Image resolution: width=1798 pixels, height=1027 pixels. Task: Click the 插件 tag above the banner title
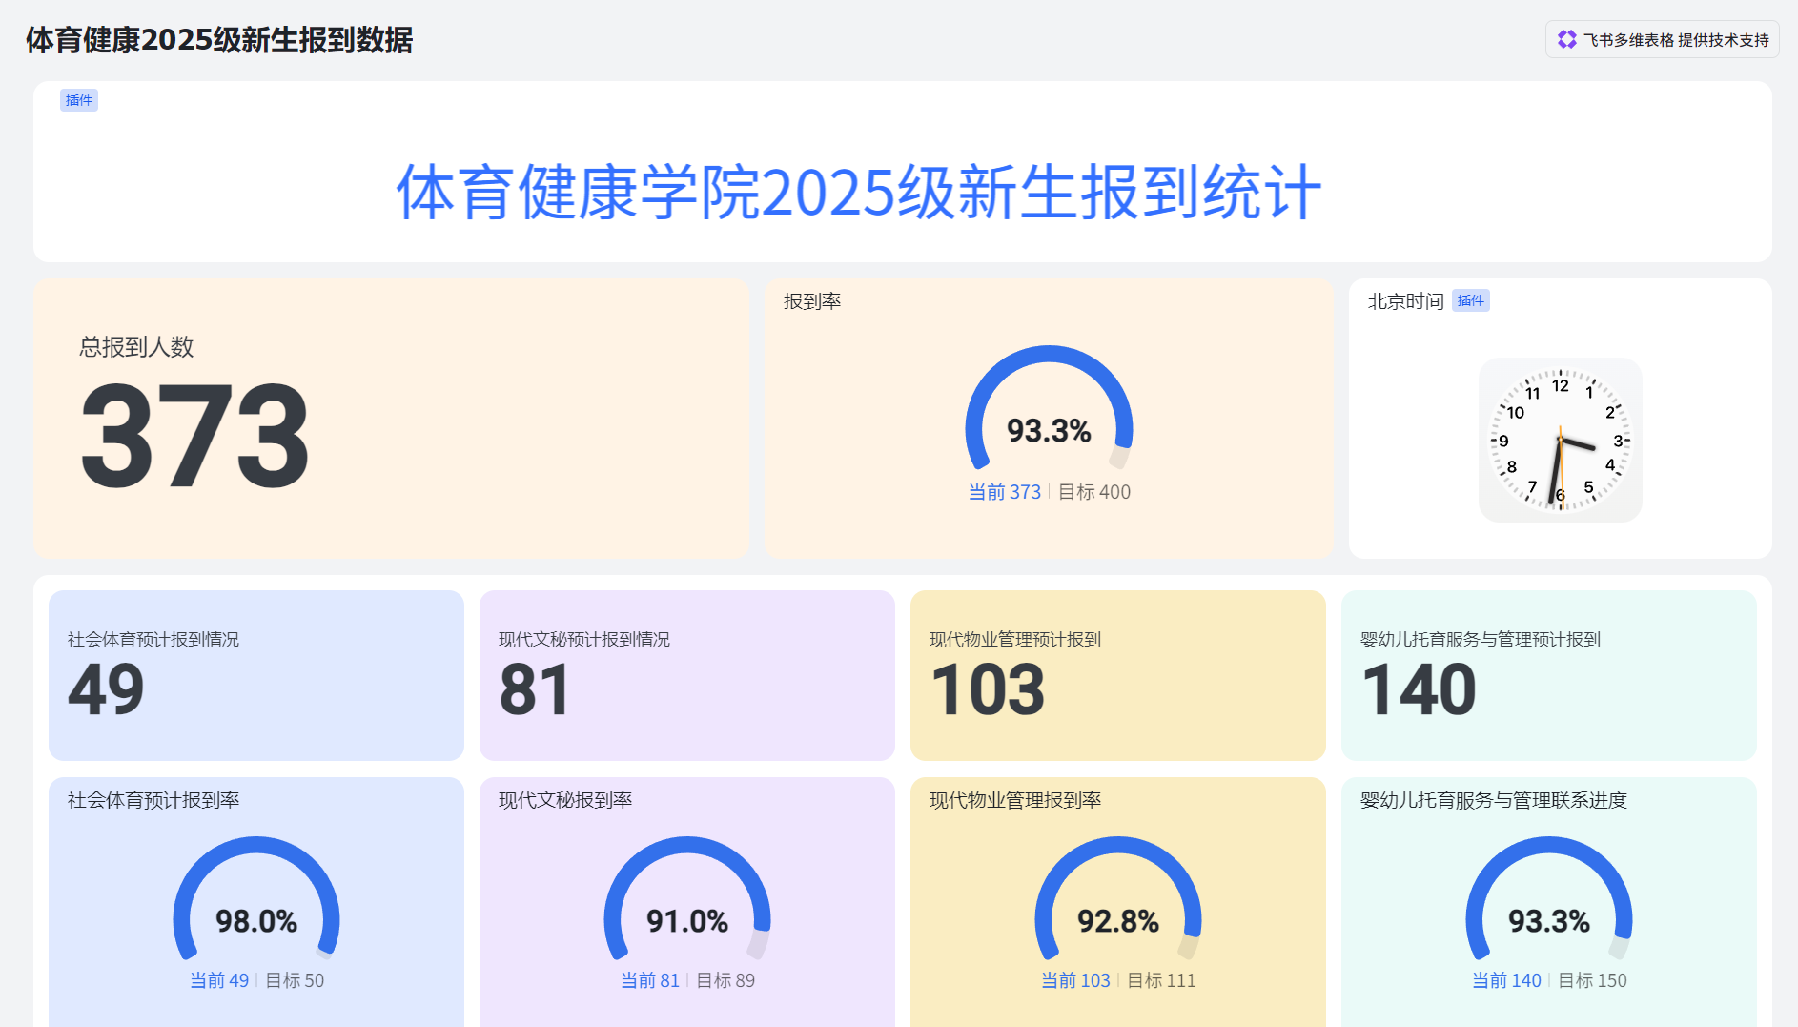79,100
